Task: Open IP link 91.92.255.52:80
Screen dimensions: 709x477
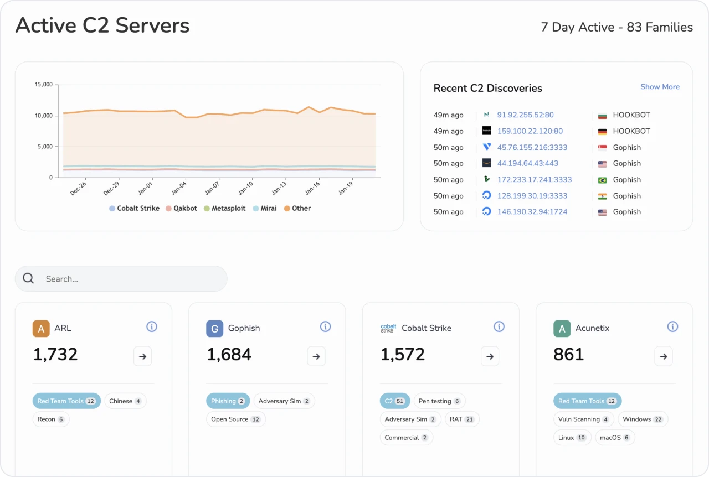Action: (525, 115)
